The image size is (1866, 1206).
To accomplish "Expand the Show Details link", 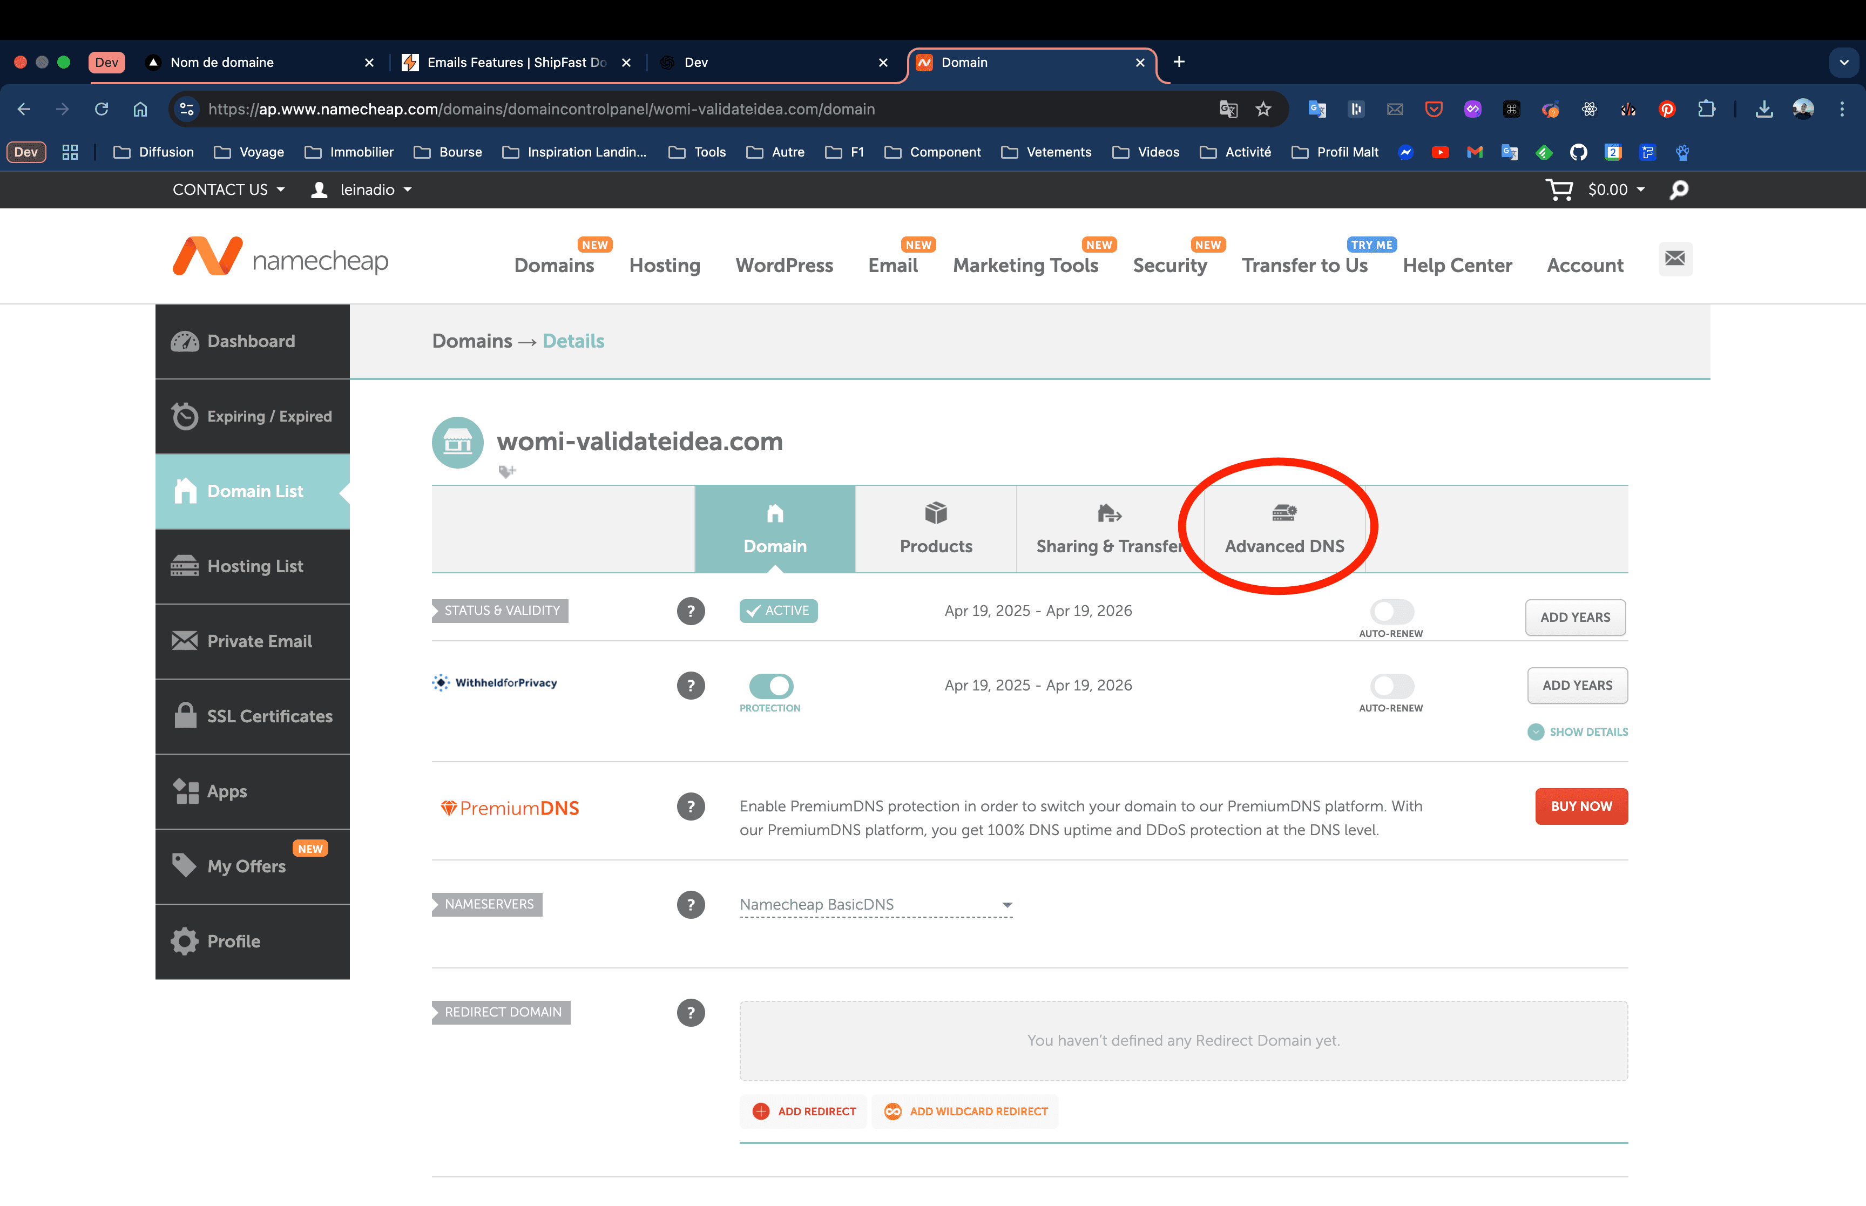I will pyautogui.click(x=1578, y=731).
